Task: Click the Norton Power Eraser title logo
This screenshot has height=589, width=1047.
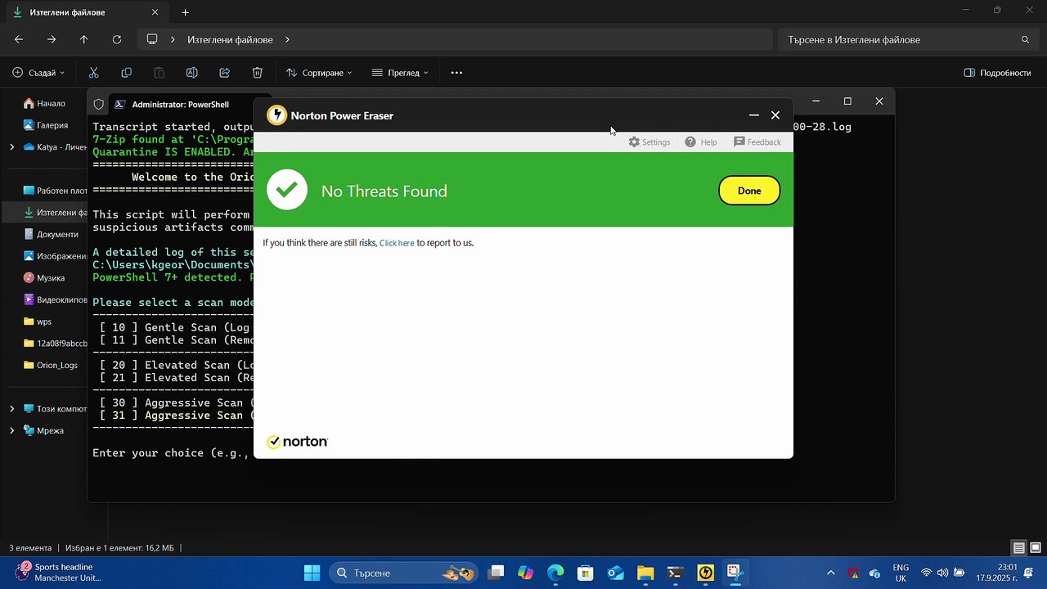Action: click(277, 115)
